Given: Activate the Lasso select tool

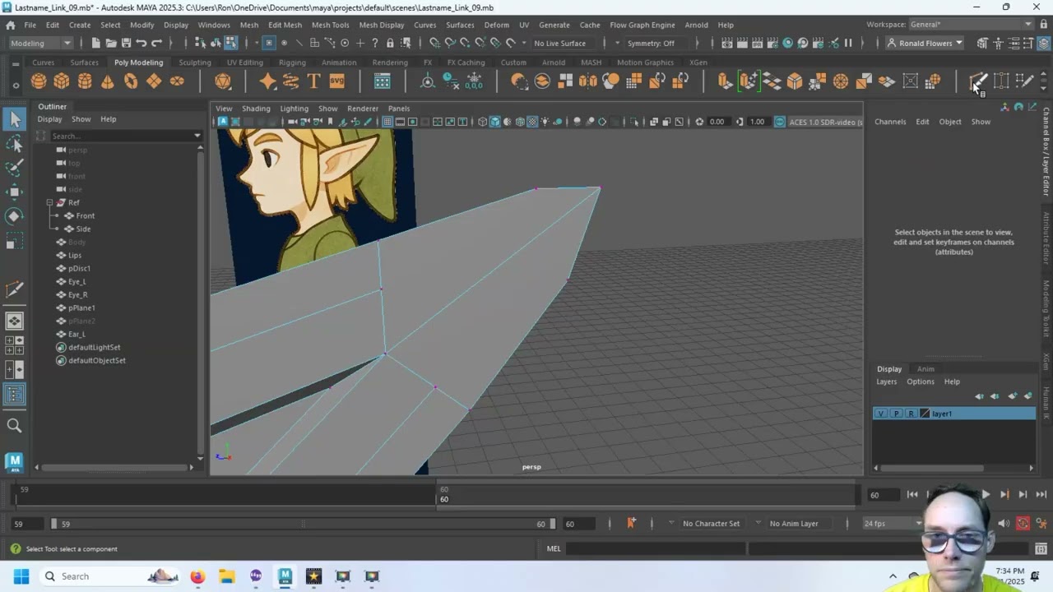Looking at the screenshot, I should click(14, 144).
